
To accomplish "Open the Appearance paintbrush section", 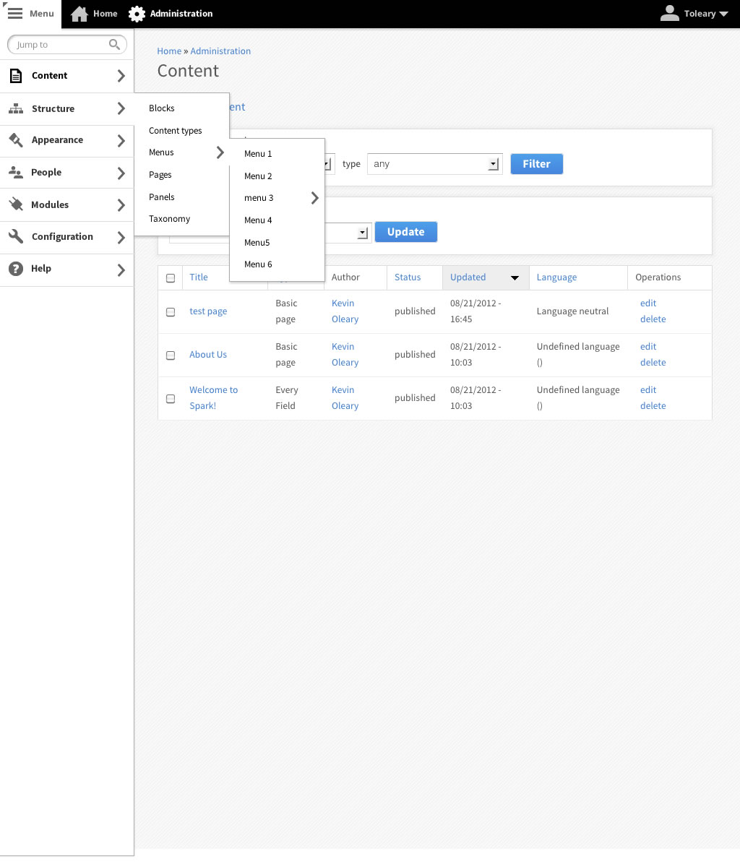I will pos(15,139).
